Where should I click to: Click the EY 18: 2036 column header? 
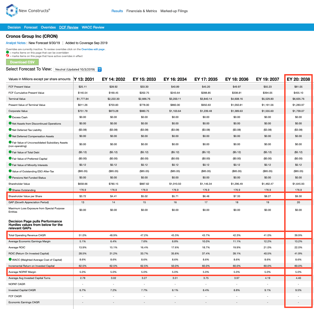[237, 79]
